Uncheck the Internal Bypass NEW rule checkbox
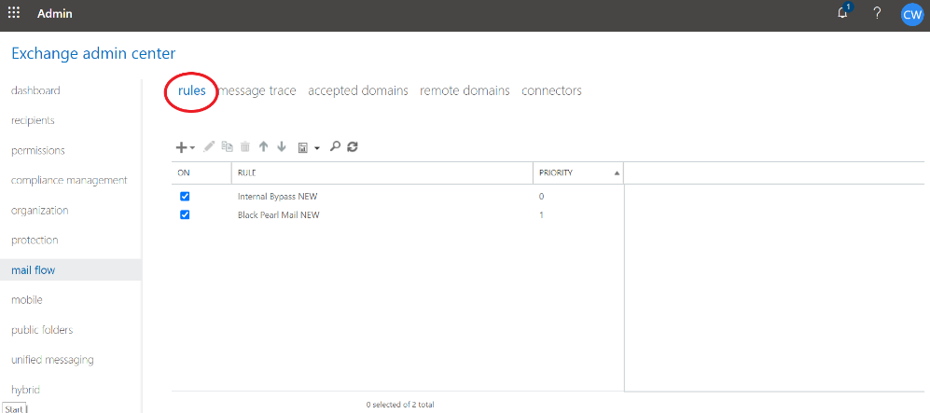930x413 pixels. (185, 197)
